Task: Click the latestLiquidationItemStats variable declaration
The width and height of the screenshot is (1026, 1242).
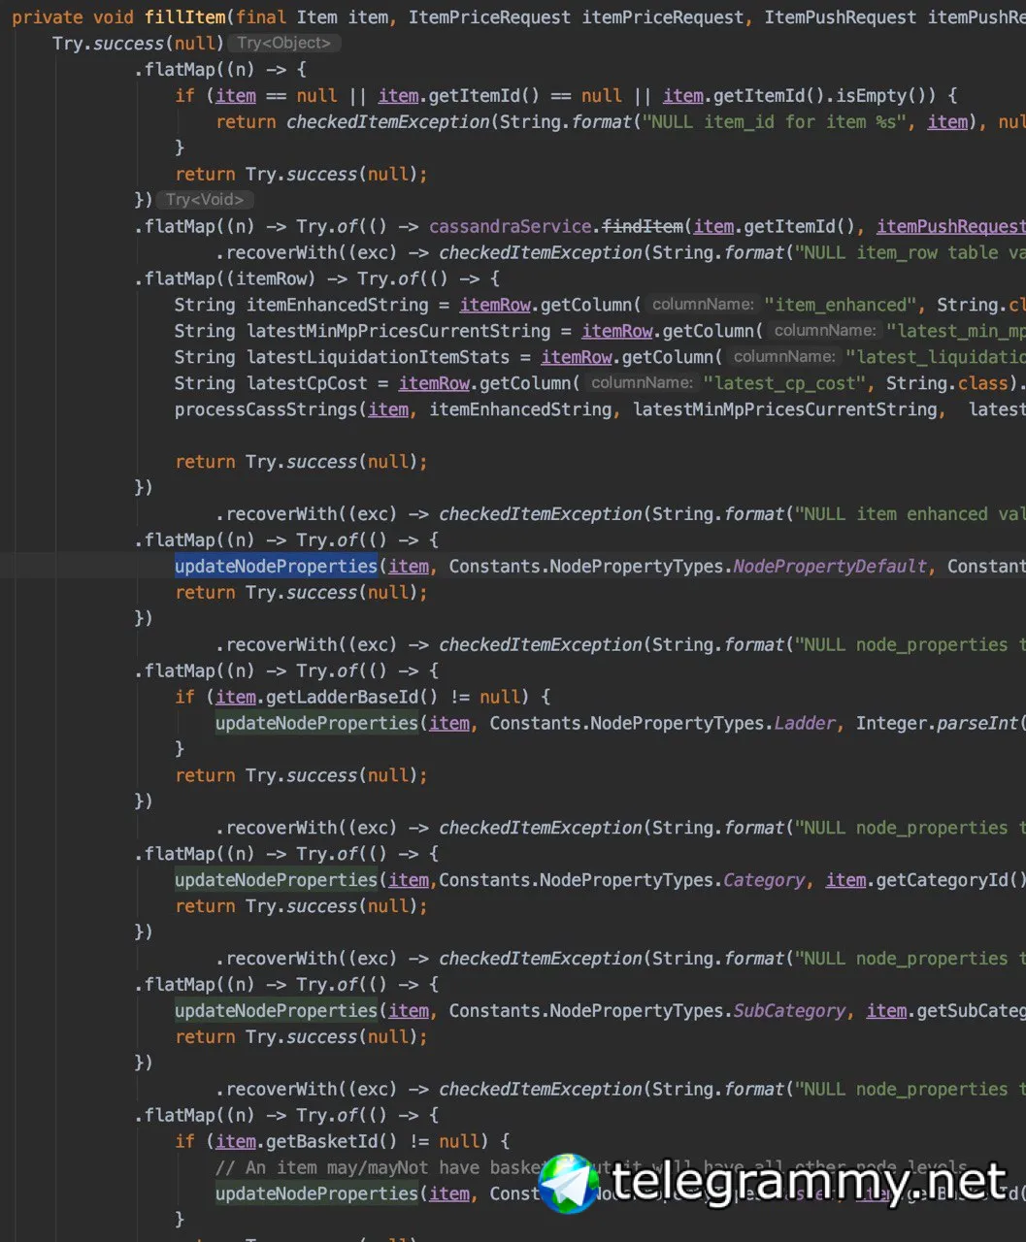Action: [x=378, y=357]
